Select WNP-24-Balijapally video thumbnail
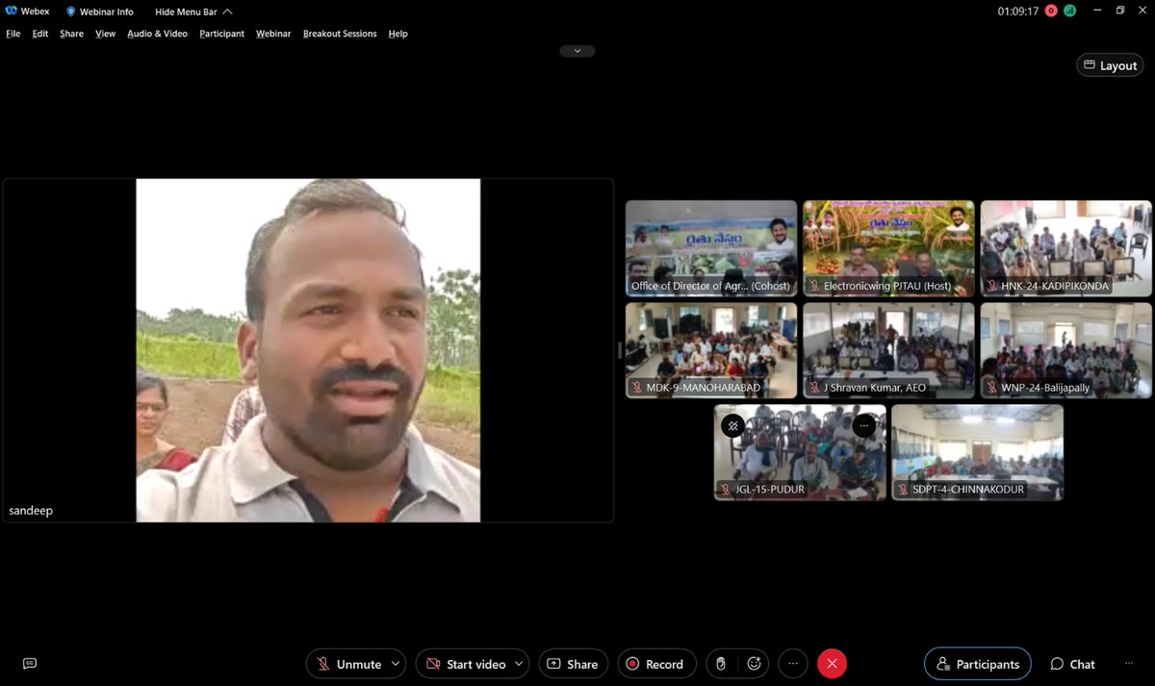Screen dimensions: 1155x686 pos(1066,350)
